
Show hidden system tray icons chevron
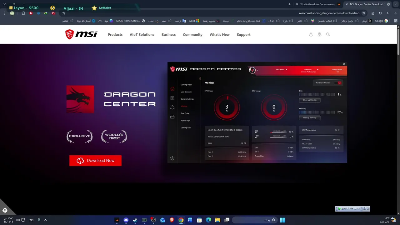46,220
